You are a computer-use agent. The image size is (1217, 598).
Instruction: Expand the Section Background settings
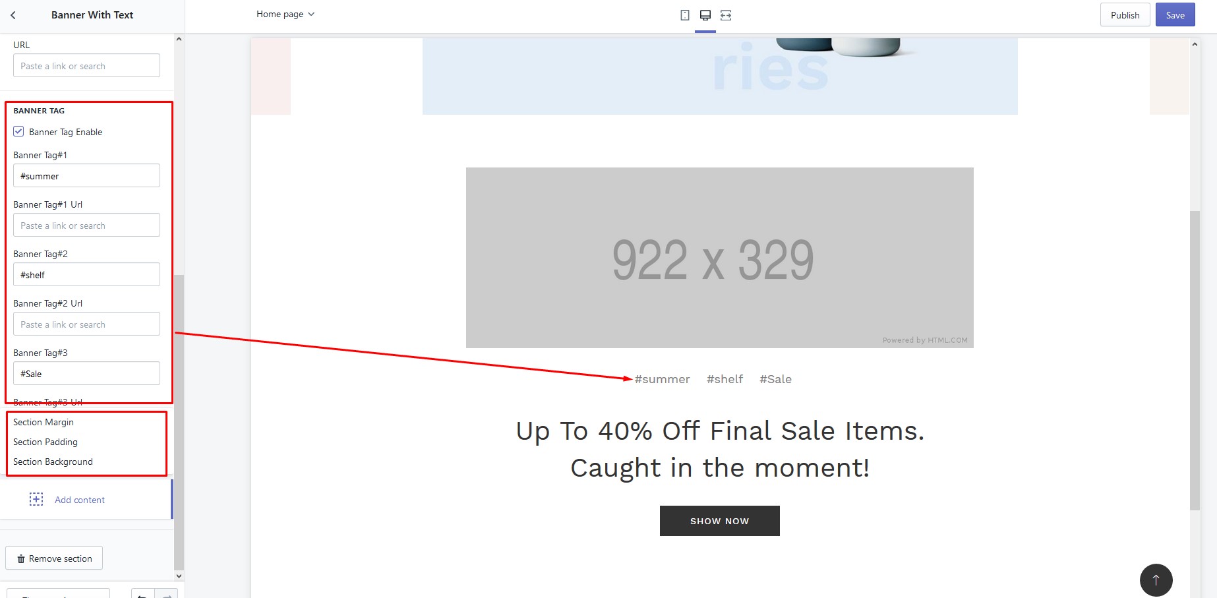click(x=53, y=462)
